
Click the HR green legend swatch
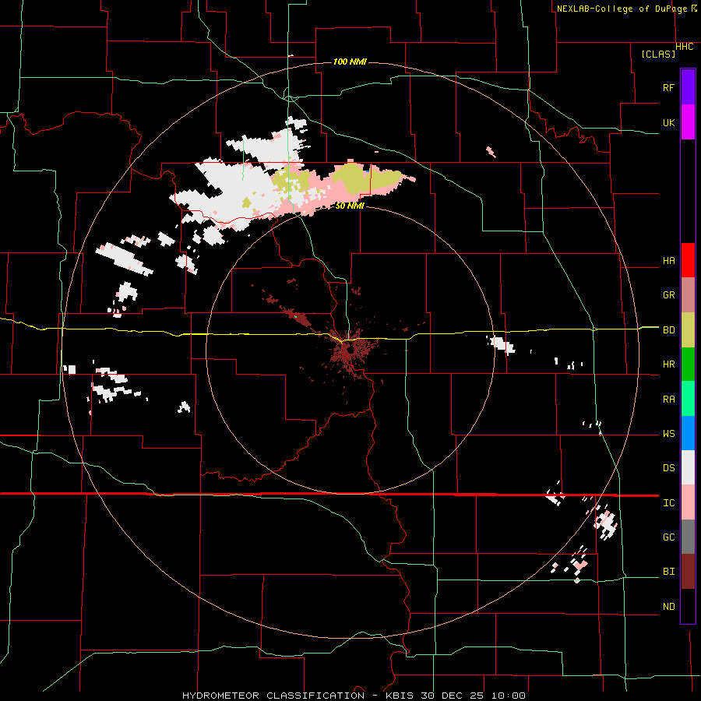[x=688, y=365]
